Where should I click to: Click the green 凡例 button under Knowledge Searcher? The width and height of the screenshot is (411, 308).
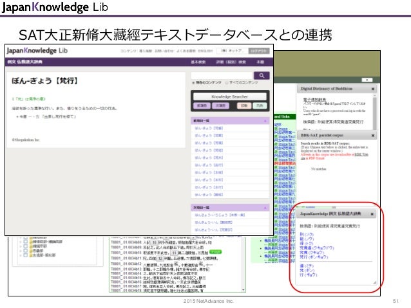pyautogui.click(x=260, y=105)
